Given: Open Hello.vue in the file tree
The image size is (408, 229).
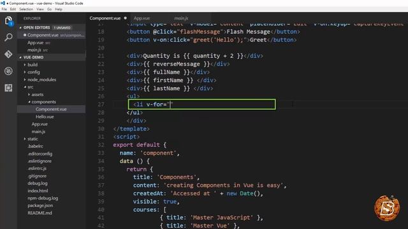Looking at the screenshot, I should (x=45, y=116).
